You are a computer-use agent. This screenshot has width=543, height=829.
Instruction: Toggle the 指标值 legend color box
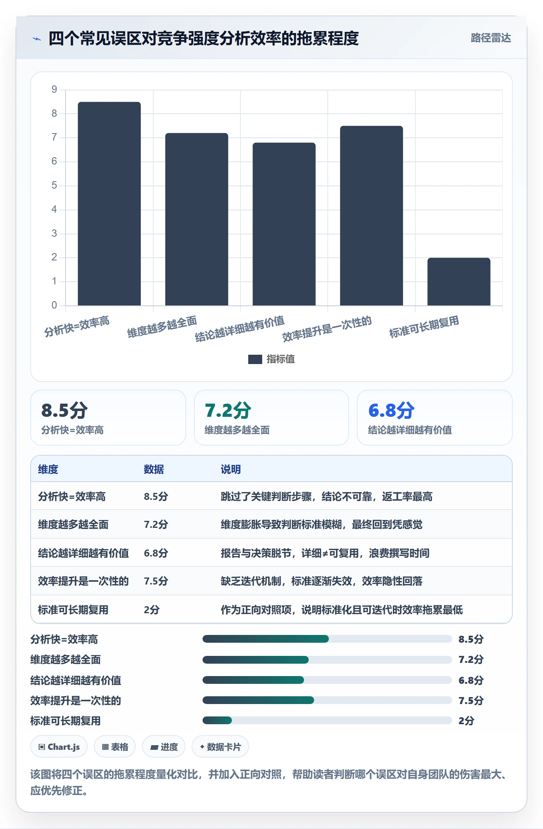(x=255, y=359)
